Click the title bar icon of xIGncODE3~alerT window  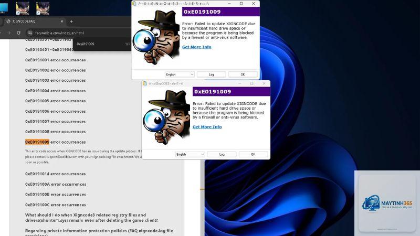pyautogui.click(x=145, y=83)
